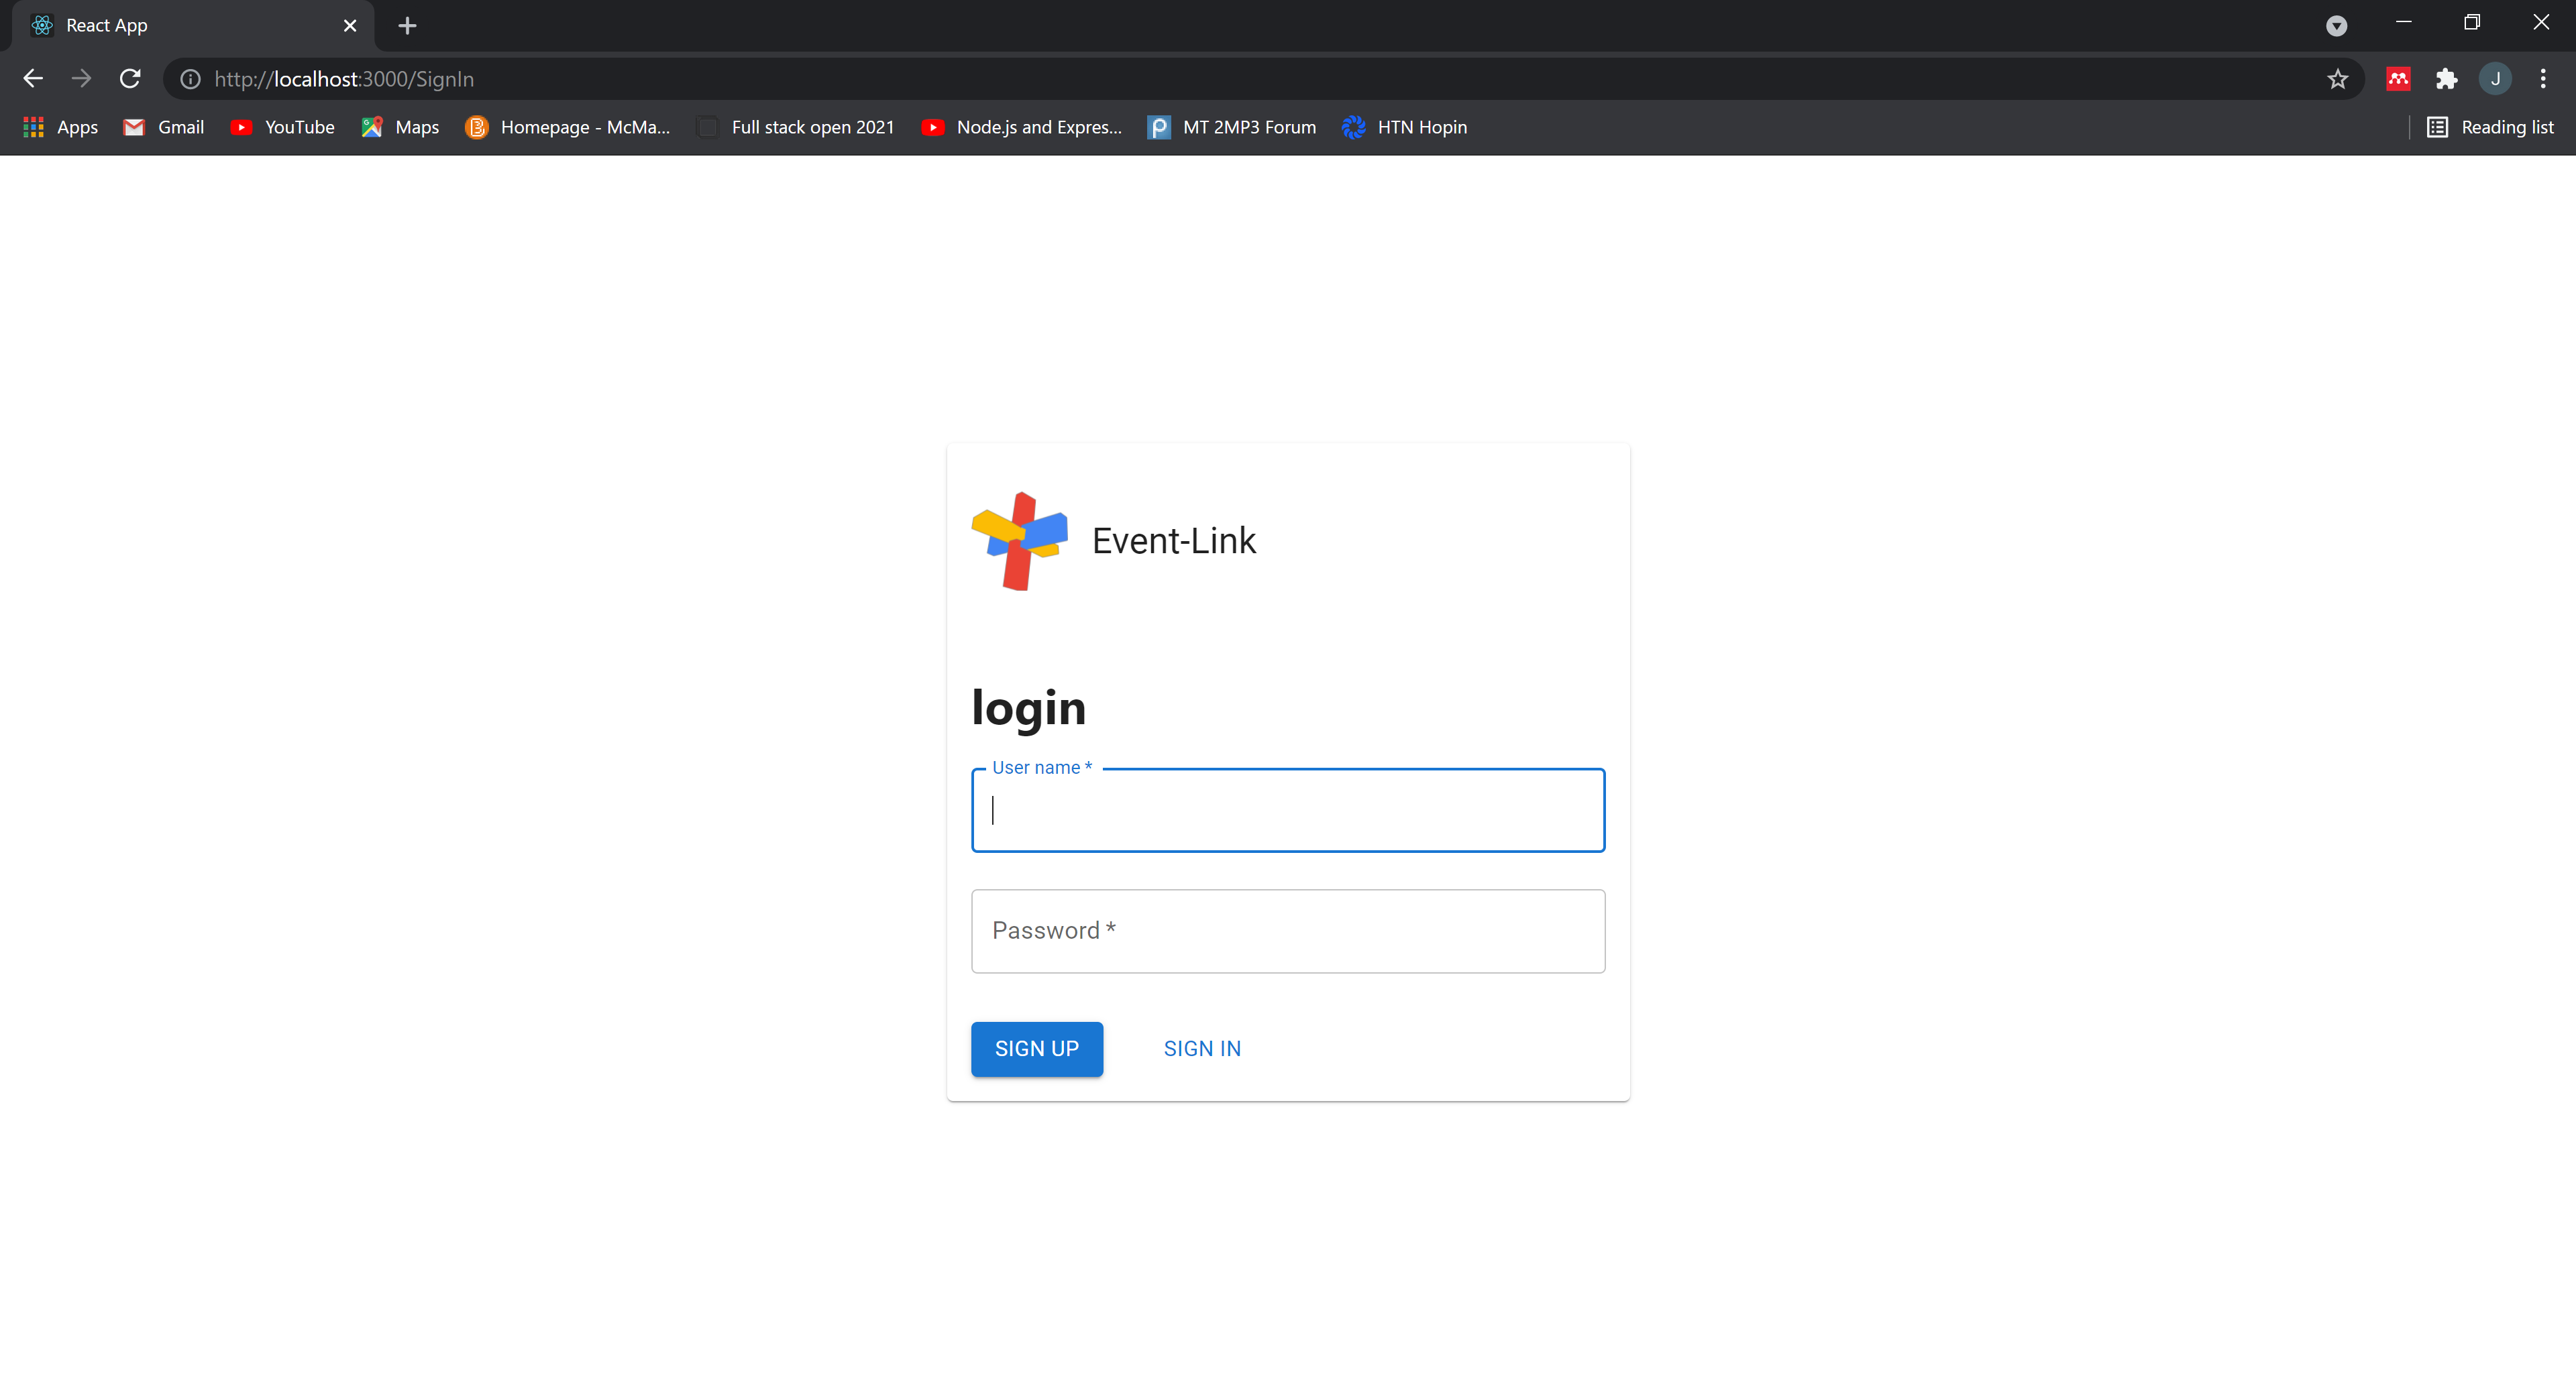Viewport: 2576px width, 1386px height.
Task: Click the Event-Link logo
Action: click(1019, 540)
